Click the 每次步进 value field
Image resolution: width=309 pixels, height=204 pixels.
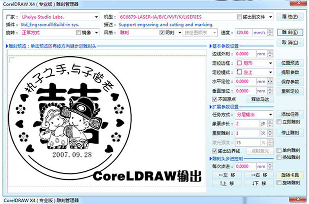pos(245,166)
